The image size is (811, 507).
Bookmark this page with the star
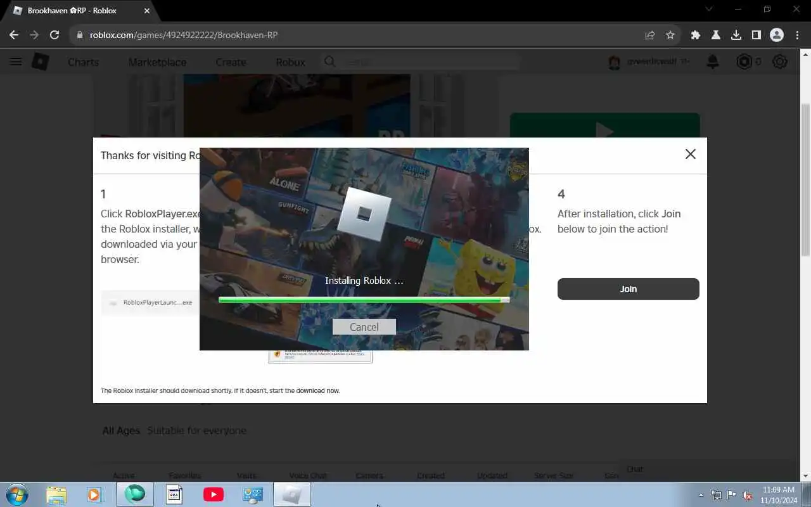point(670,35)
